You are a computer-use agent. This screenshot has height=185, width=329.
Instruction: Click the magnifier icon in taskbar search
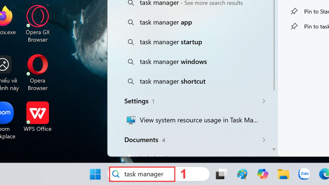pyautogui.click(x=116, y=174)
